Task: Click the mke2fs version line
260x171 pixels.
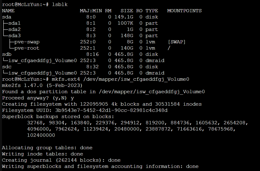Action: tap(42, 86)
